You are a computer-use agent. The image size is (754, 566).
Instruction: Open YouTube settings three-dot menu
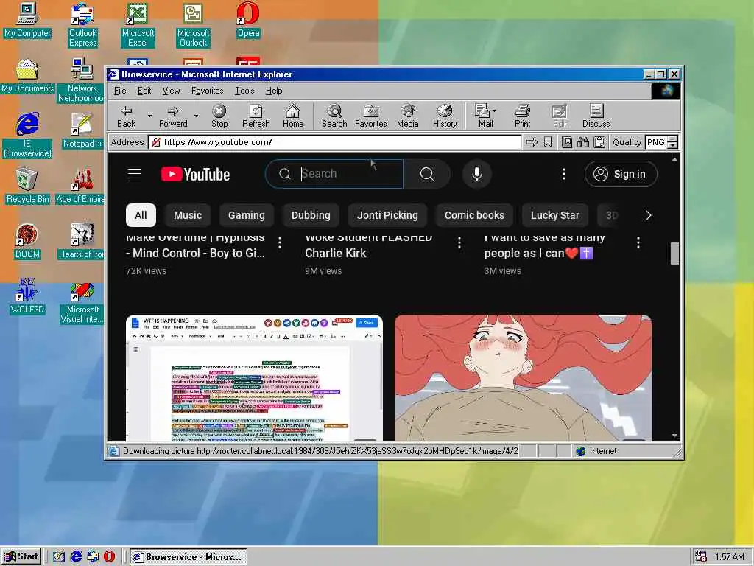point(564,174)
